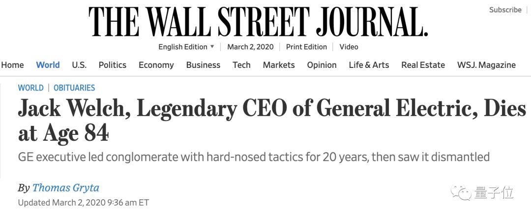Go to the Business section
This screenshot has width=531, height=216.
pos(203,65)
